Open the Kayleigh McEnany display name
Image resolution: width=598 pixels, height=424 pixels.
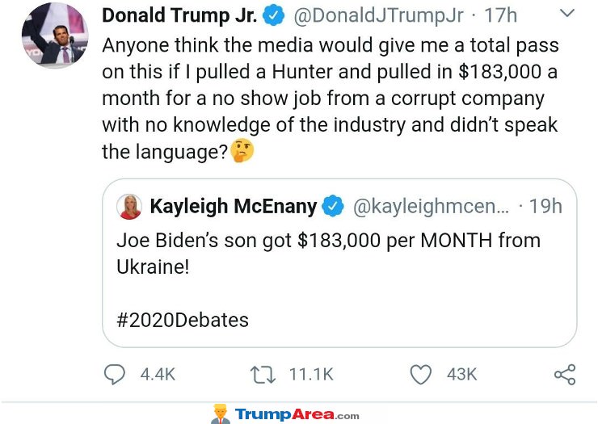coord(234,207)
